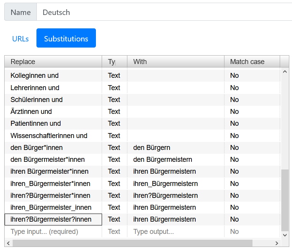Screen dimensions: 292x250
Task: Click the 'Type output...' field
Action: click(175, 232)
